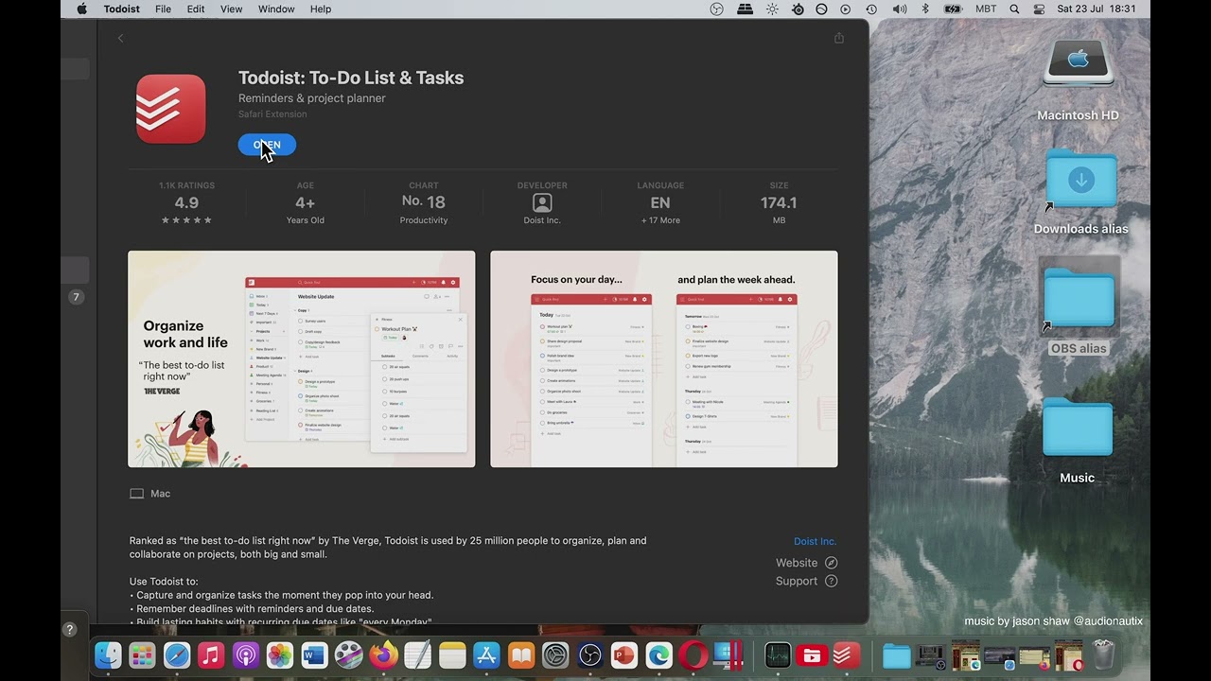Open the Edit menu

click(x=196, y=9)
